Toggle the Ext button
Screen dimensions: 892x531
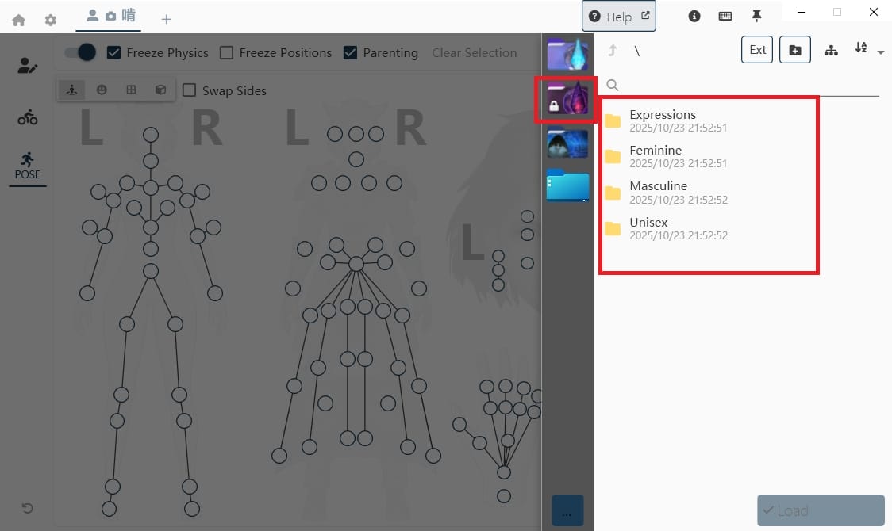pos(757,50)
